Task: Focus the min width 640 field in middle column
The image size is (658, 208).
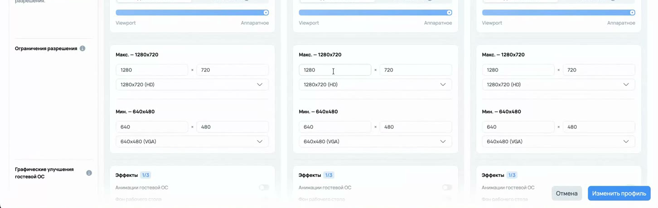Action: coord(335,127)
